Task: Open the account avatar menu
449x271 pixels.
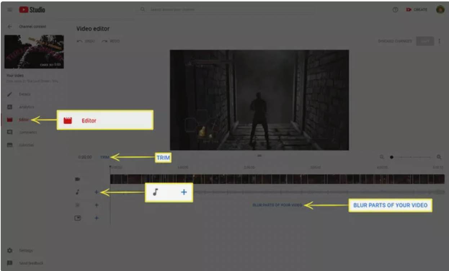Action: (x=440, y=10)
